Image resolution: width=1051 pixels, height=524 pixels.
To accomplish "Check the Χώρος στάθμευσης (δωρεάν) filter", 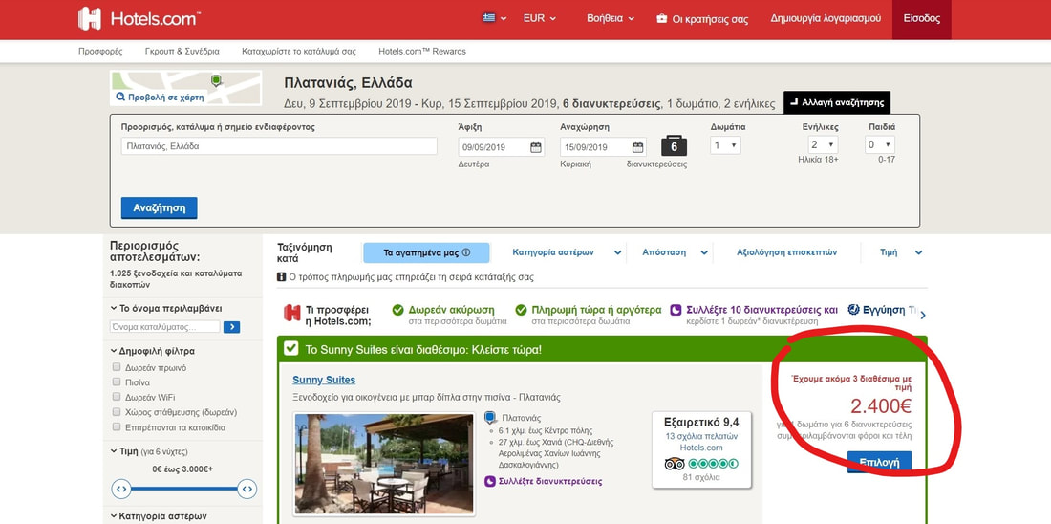I will [x=117, y=412].
